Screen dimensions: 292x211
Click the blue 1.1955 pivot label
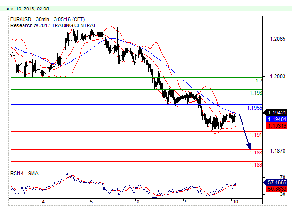coord(254,108)
